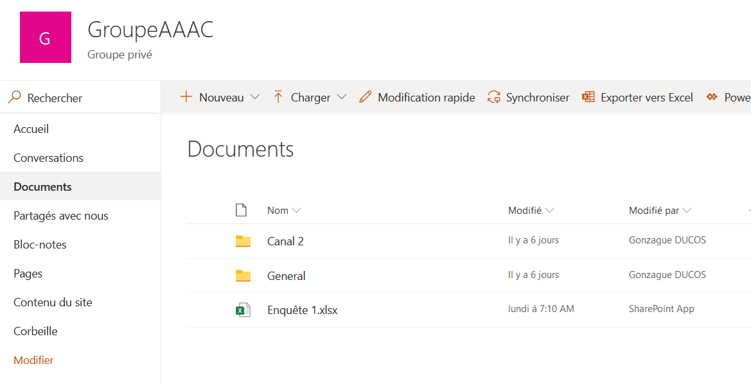Open the Nom column sort dropdown

tap(296, 210)
